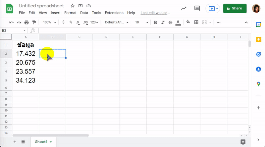The width and height of the screenshot is (265, 147).
Task: Open the Move to folder icon
Action: pyautogui.click(x=80, y=6)
